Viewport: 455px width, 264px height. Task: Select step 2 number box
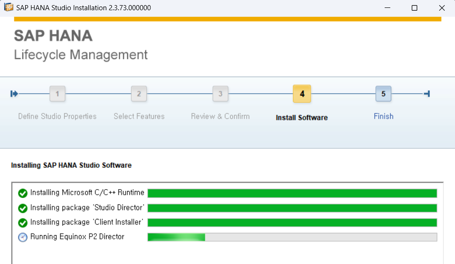click(139, 94)
